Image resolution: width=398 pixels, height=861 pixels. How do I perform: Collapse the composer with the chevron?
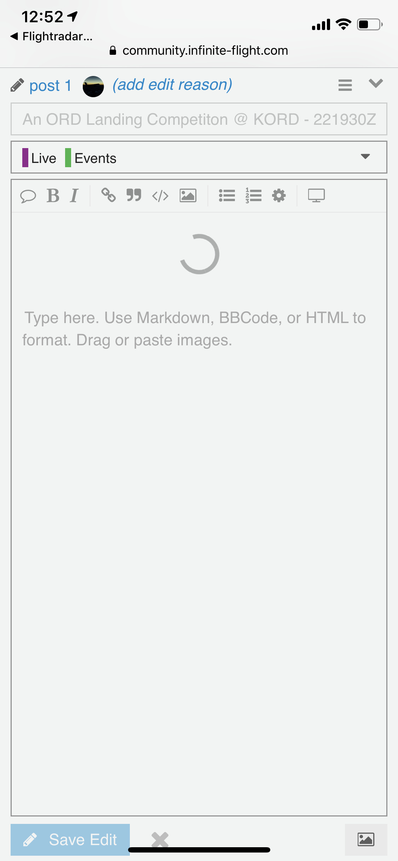(x=376, y=83)
